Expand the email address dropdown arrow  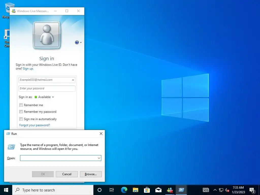[x=73, y=80]
